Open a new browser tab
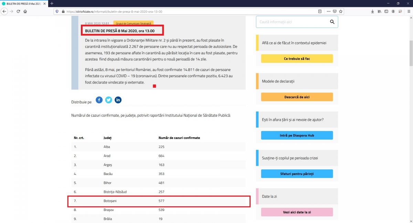 (52, 3)
